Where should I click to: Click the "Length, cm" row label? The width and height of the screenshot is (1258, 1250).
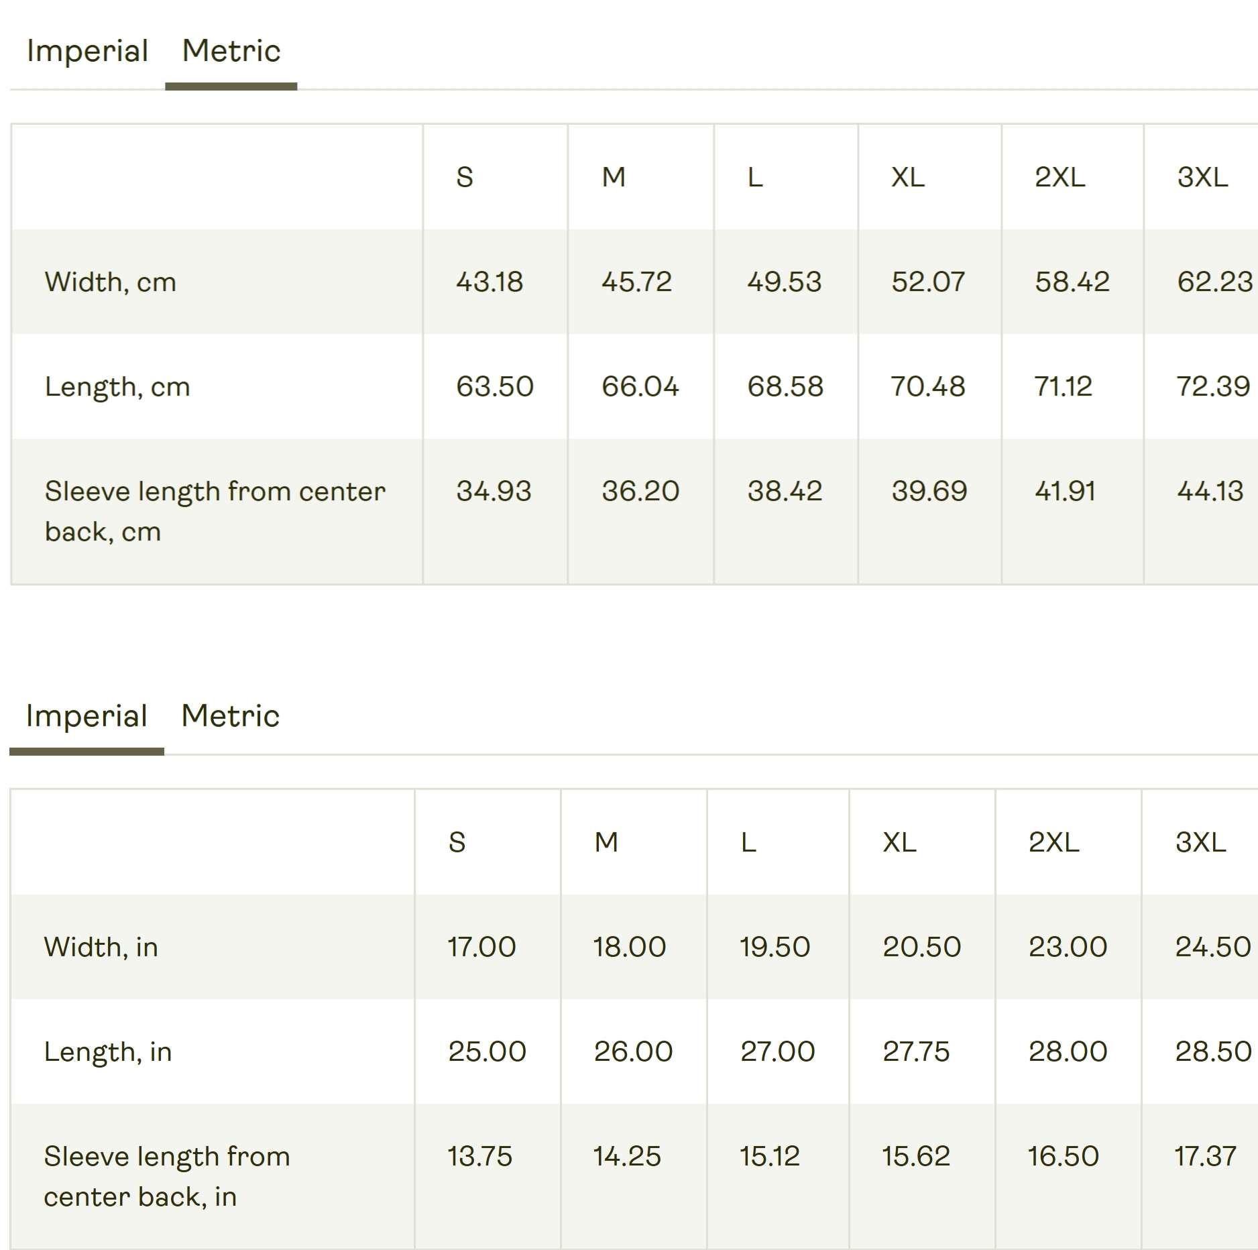117,387
